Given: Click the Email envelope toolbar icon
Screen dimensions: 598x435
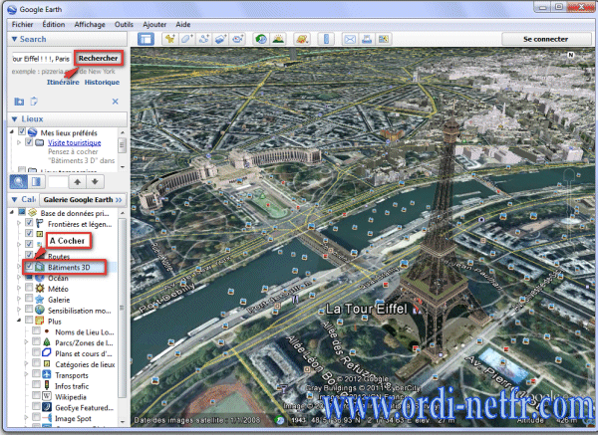Looking at the screenshot, I should tap(350, 39).
